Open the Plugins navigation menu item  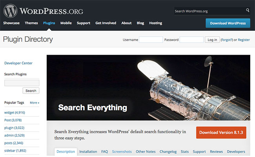point(49,23)
